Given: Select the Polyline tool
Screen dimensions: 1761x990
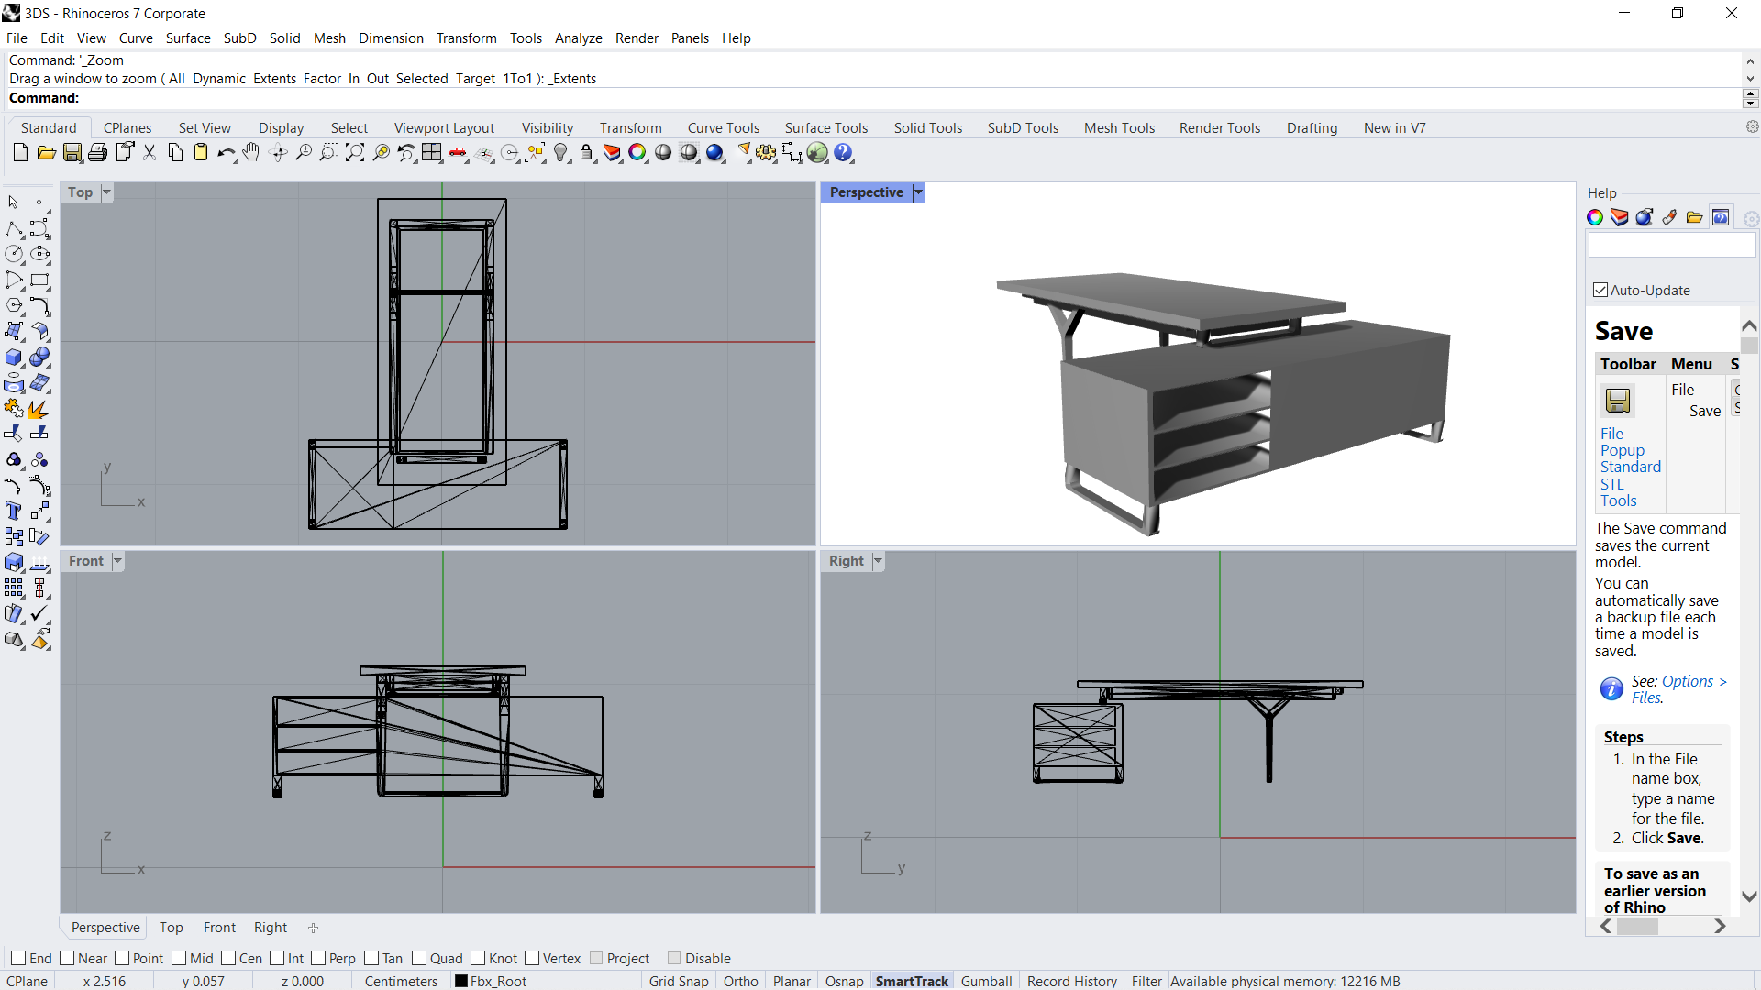Looking at the screenshot, I should coord(13,231).
